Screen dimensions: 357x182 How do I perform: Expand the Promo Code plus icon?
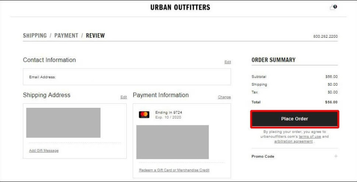[336, 156]
